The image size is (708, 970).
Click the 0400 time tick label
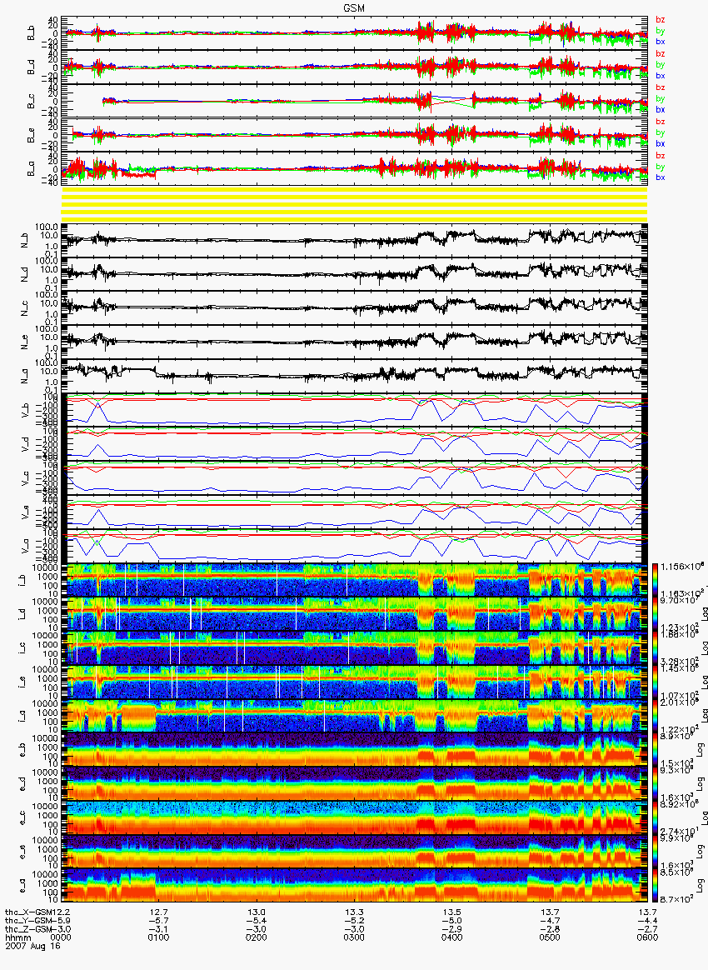point(451,937)
